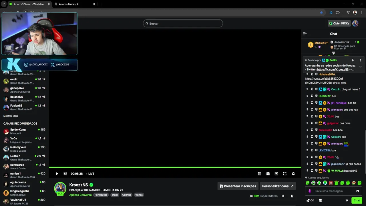The image size is (366, 206).
Task: Open the x.com/KroozzNS link in pinned message
Action: [x=333, y=70]
